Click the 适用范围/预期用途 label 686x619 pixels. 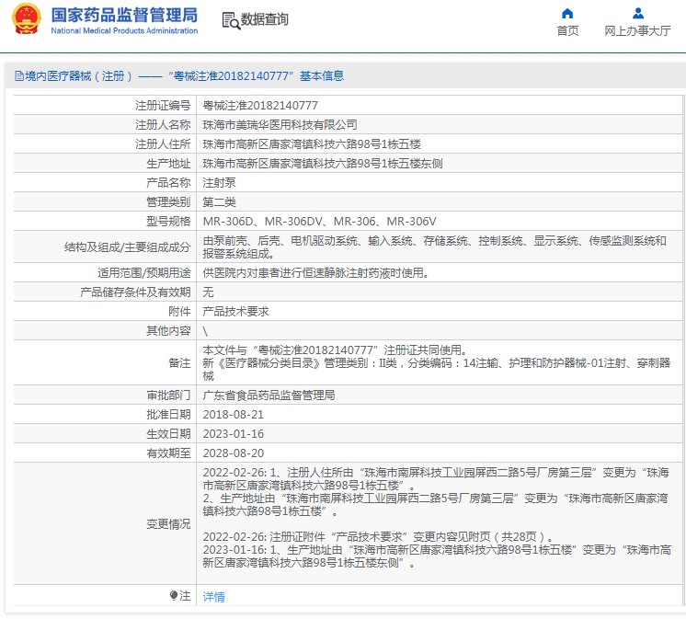[x=144, y=273]
